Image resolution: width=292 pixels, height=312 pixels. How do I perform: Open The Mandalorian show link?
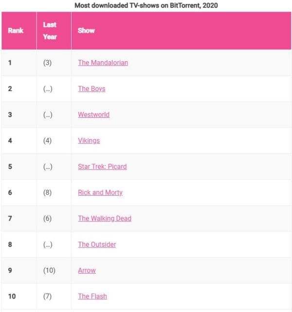pyautogui.click(x=103, y=63)
